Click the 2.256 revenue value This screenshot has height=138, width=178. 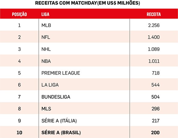pos(154,25)
